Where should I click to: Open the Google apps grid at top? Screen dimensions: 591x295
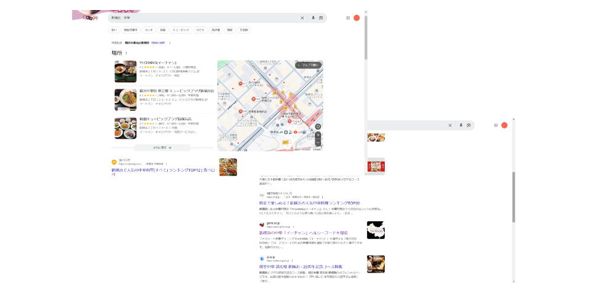click(348, 18)
